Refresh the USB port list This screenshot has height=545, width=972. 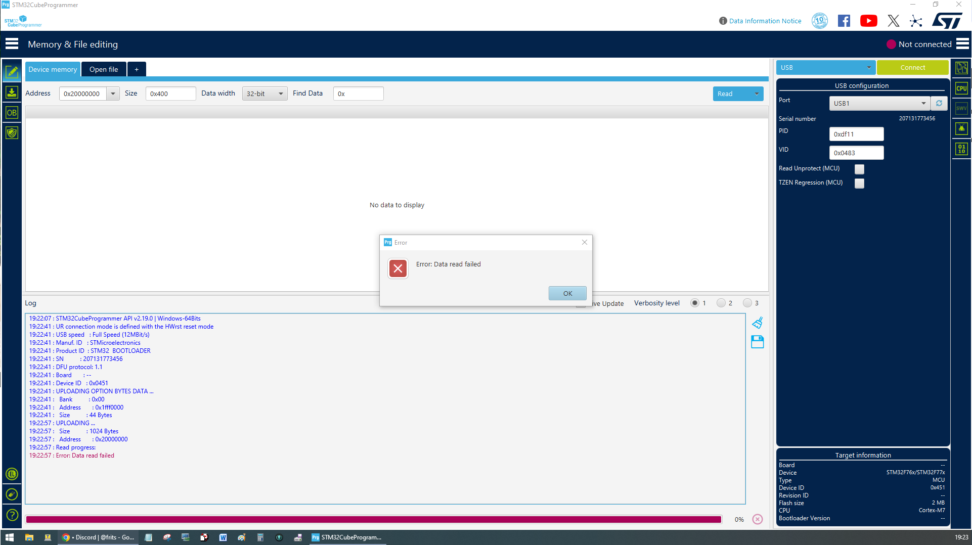pyautogui.click(x=939, y=103)
